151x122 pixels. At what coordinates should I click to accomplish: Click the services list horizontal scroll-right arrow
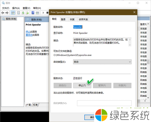pyautogui.click(x=145, y=101)
